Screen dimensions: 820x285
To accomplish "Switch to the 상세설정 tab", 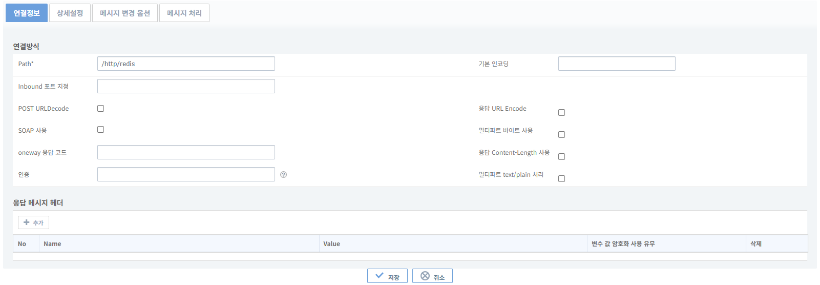I will [x=70, y=13].
